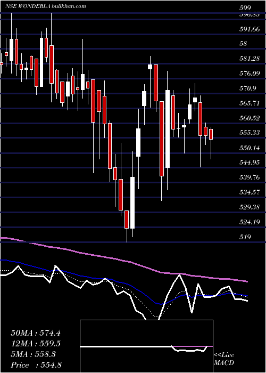Click the 565.71 price level label
The image size is (266, 373).
coord(250,103)
